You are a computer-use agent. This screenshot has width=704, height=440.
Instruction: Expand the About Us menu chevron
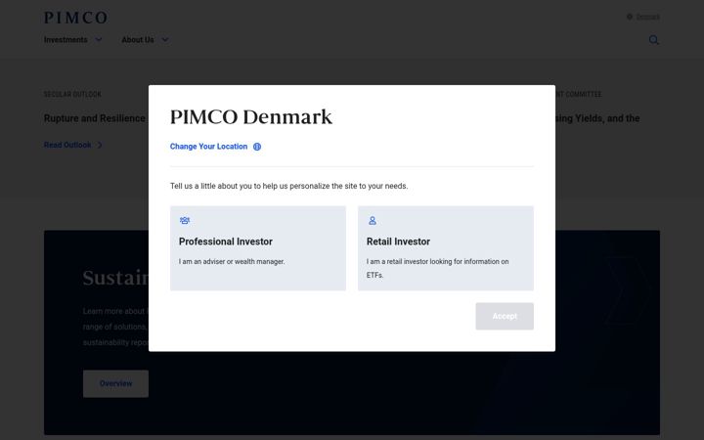[x=165, y=39]
